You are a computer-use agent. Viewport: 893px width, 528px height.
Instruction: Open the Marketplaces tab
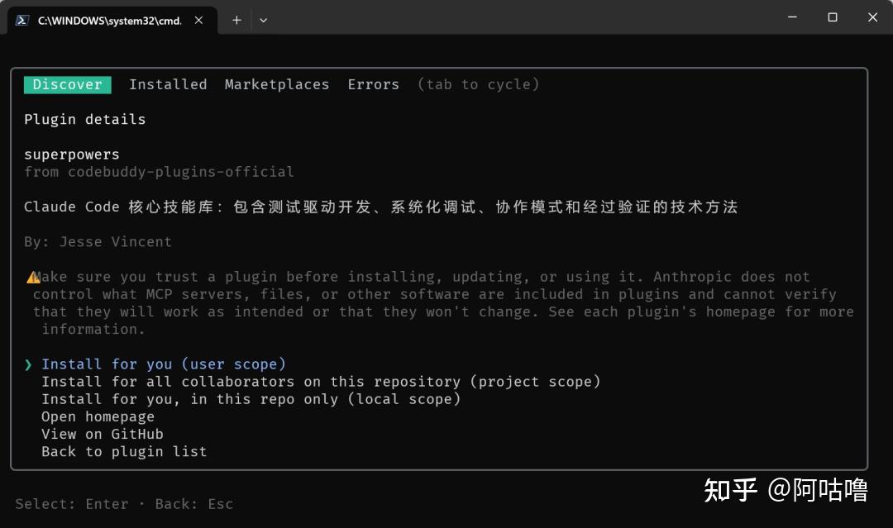[x=276, y=84]
